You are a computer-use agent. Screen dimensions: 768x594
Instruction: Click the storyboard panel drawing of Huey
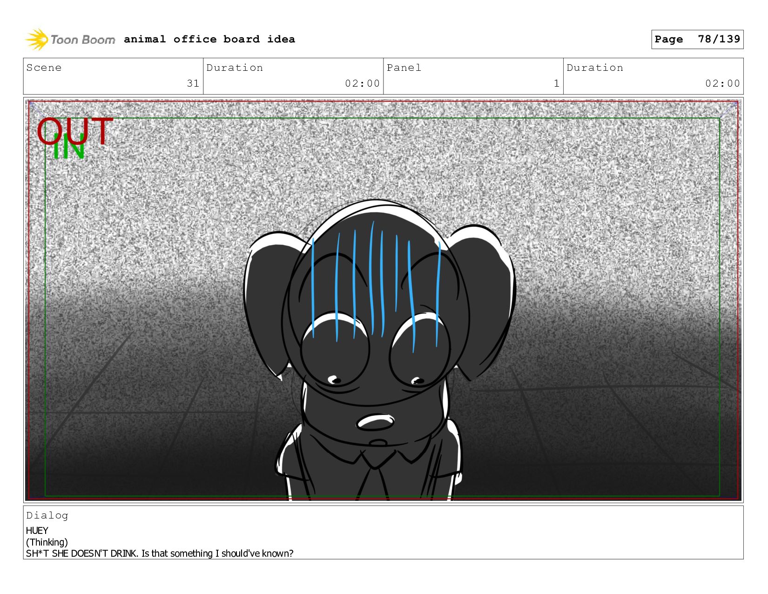(x=383, y=300)
